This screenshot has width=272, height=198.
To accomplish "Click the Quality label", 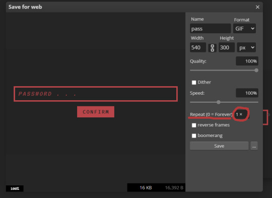I will [x=198, y=61].
